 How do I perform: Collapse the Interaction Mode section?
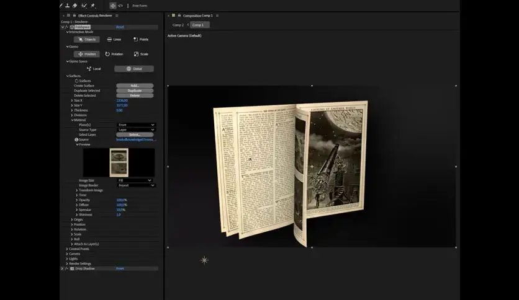tap(67, 32)
